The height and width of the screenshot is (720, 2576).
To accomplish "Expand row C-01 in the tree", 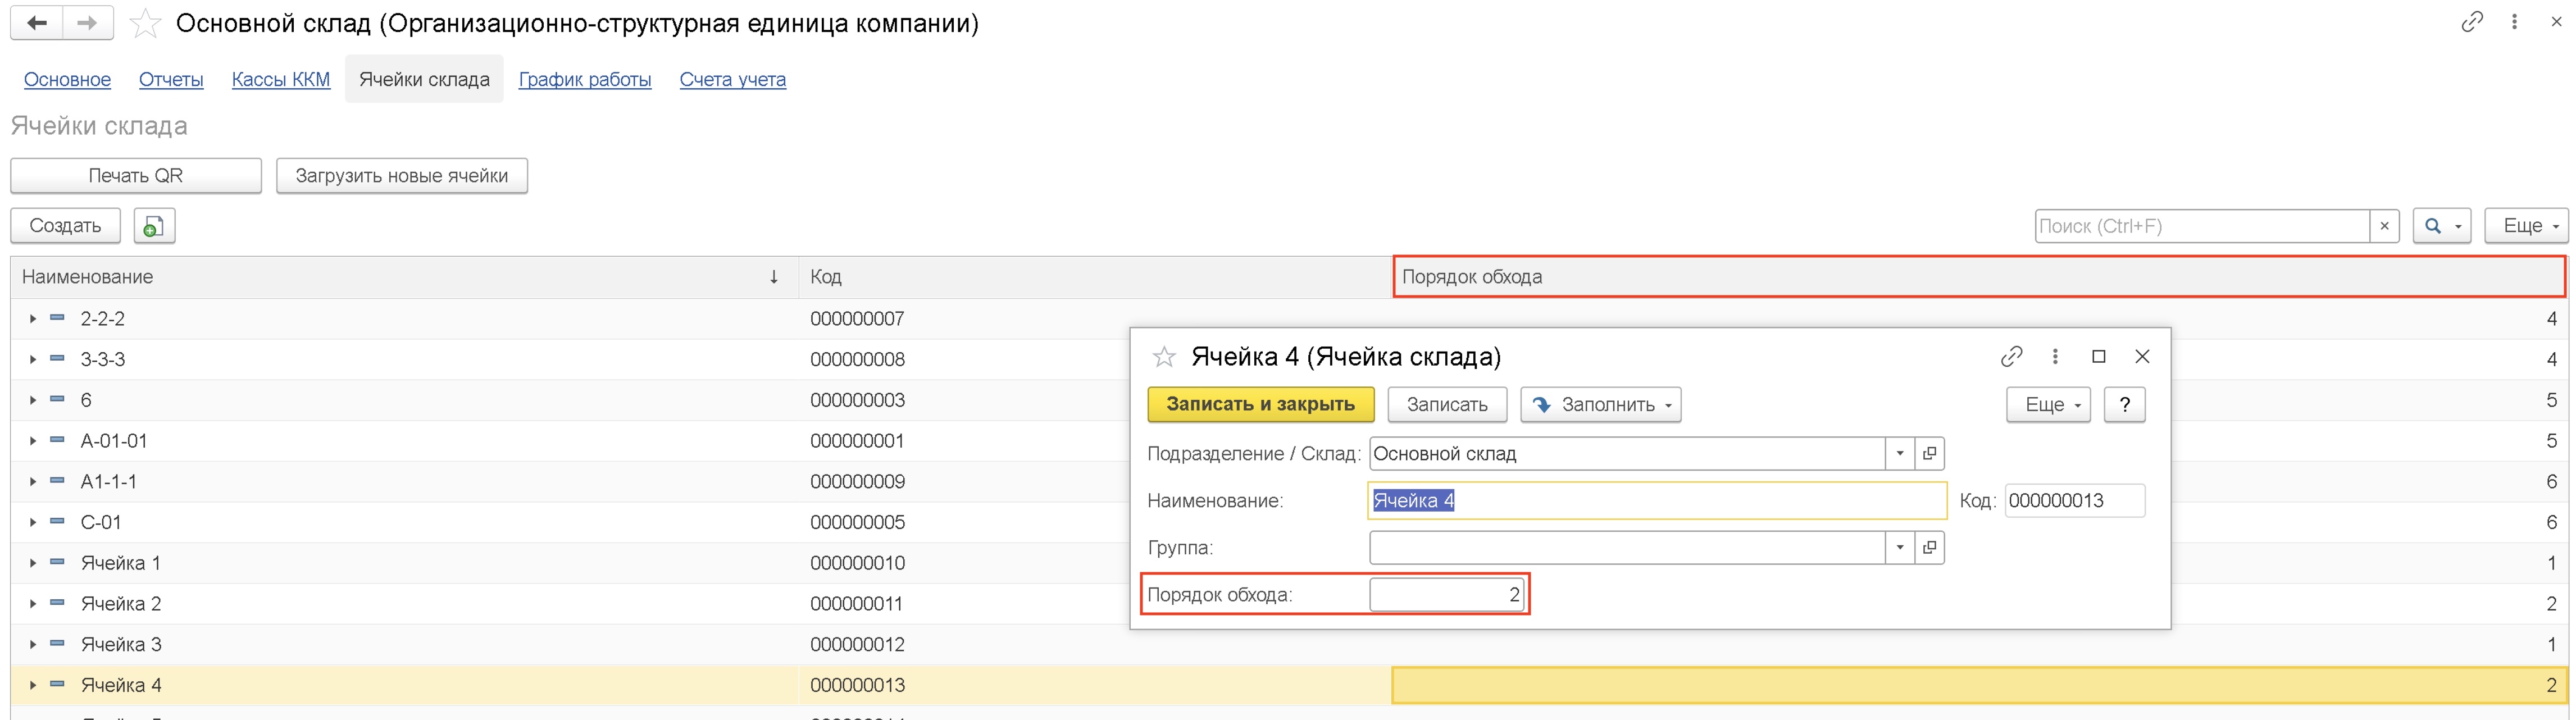I will click(x=33, y=522).
